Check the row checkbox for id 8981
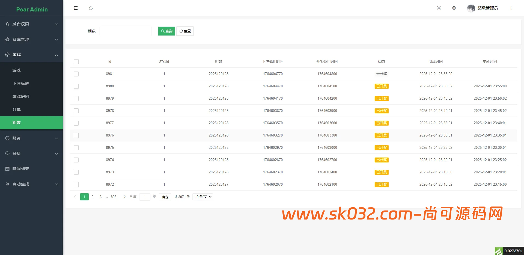 pos(76,74)
